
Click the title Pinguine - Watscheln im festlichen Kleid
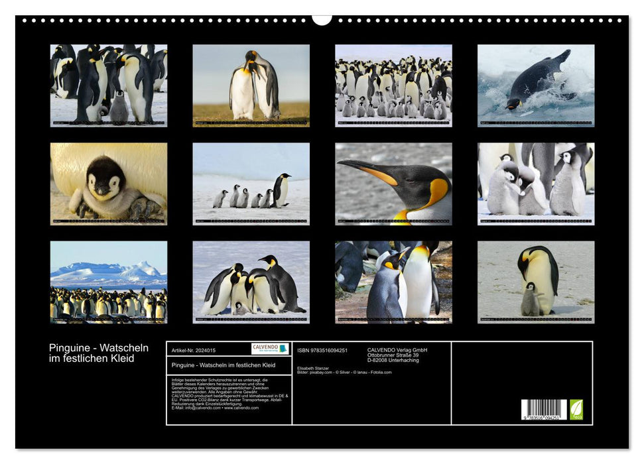point(99,351)
